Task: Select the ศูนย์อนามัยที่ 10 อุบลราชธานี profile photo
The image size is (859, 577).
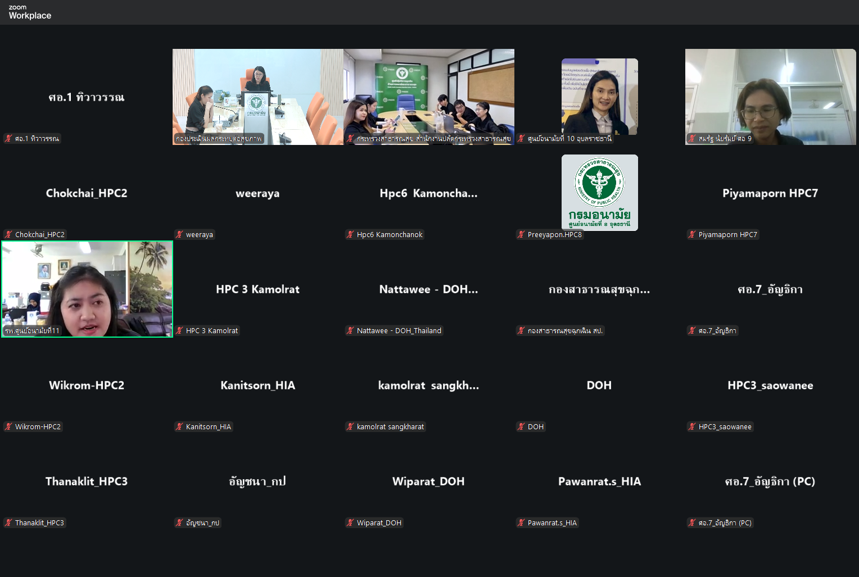Action: tap(599, 96)
